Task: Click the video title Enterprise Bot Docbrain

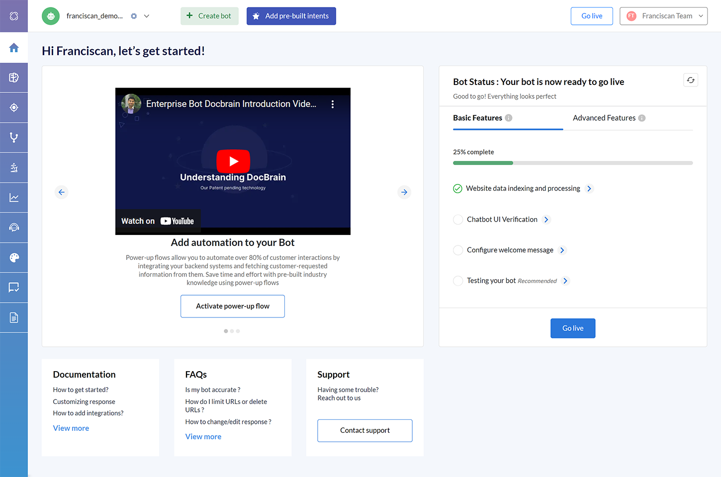Action: tap(231, 104)
